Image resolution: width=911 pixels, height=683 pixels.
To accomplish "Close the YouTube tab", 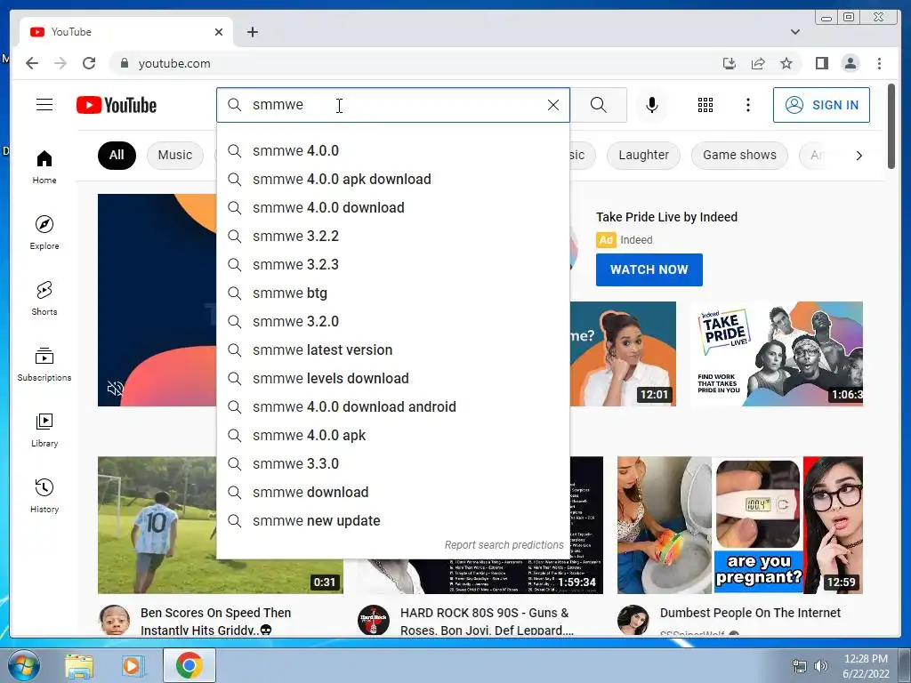I will tap(219, 32).
